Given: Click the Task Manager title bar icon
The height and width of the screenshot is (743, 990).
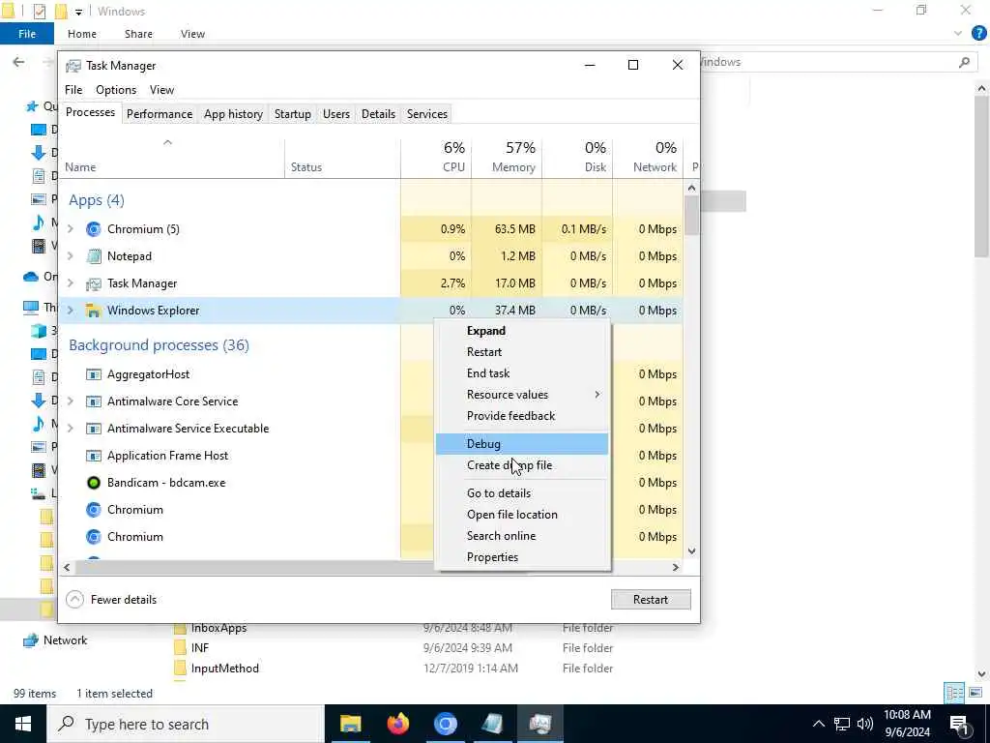Looking at the screenshot, I should 73,66.
